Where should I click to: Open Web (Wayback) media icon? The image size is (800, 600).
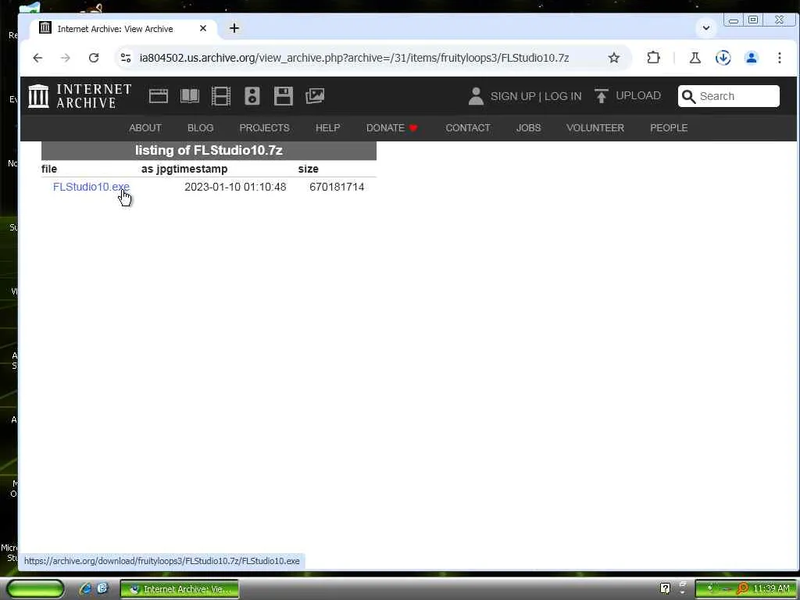(158, 96)
